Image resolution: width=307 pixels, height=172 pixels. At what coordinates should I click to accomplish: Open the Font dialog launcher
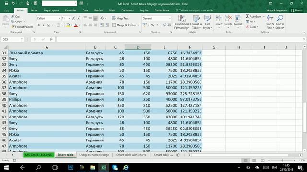pos(80,32)
